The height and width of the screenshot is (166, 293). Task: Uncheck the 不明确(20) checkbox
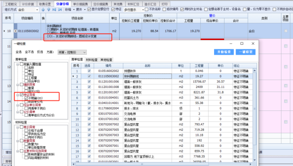[x=26, y=98]
